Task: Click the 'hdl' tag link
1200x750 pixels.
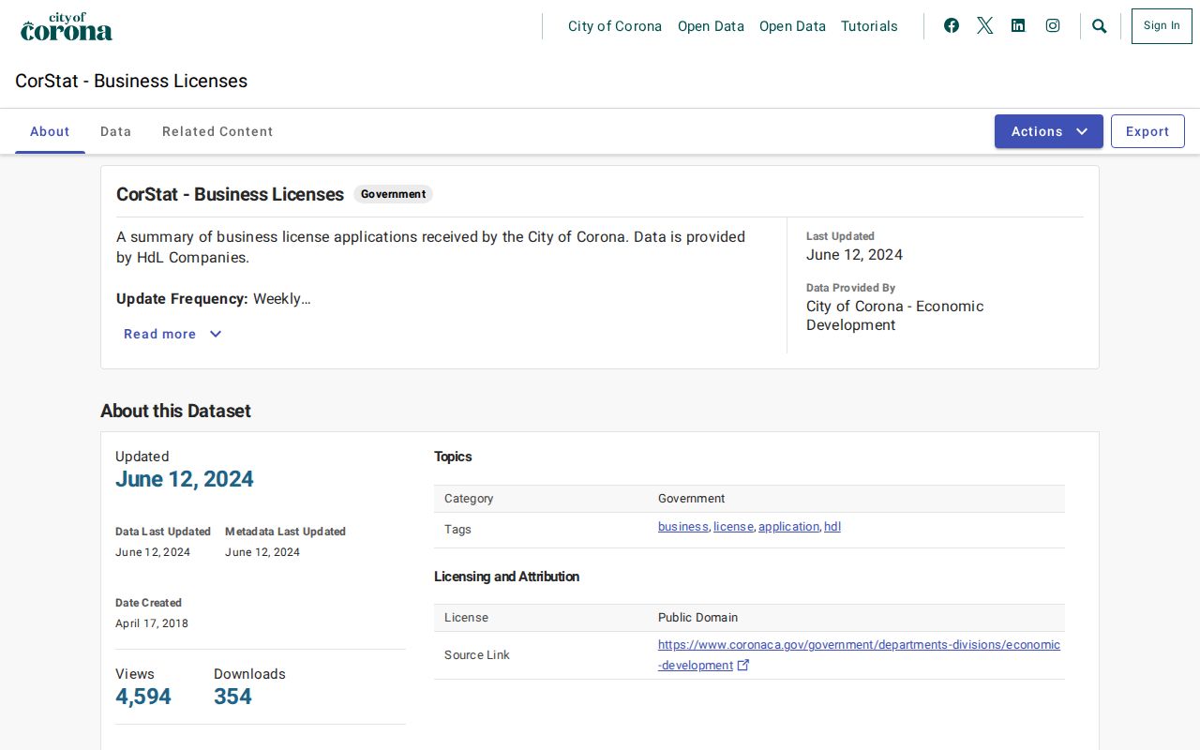Action: click(832, 527)
